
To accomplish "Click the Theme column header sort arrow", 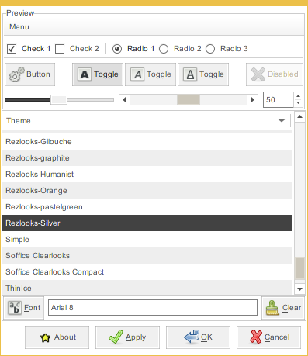I will pos(282,120).
